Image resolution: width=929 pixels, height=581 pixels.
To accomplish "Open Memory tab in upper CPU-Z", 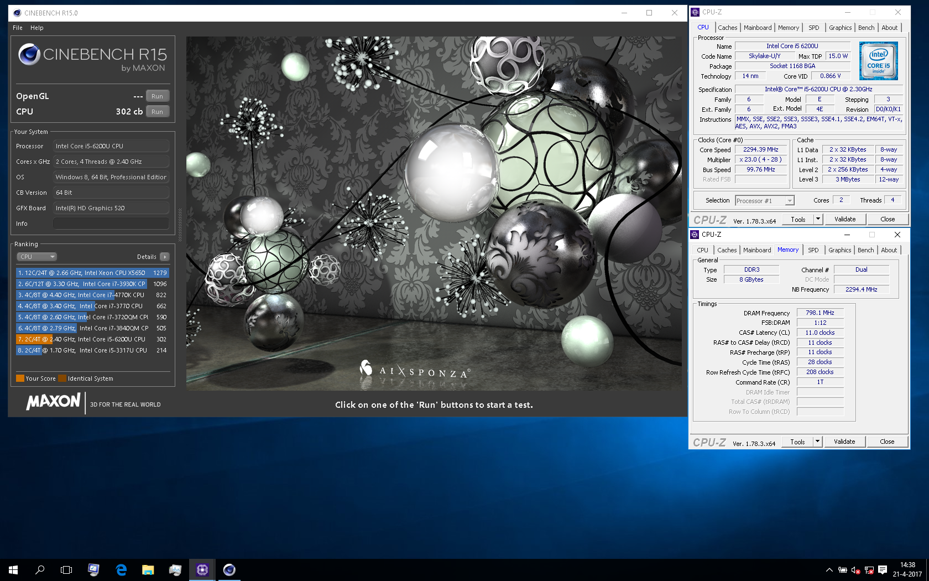I will [x=788, y=28].
